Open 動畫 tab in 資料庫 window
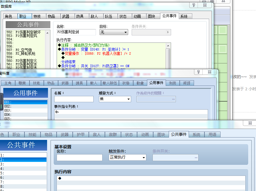This screenshot has width=256, height=191. 140,83
